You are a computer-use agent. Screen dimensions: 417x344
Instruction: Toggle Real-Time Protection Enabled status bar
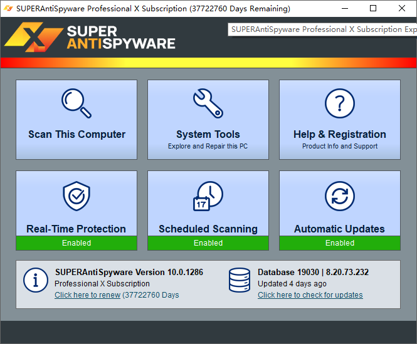tap(77, 242)
